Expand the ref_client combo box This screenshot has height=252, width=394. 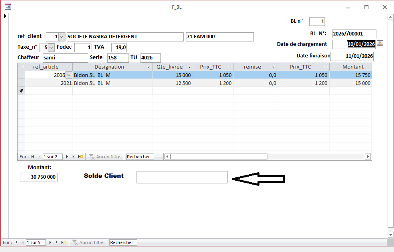pos(61,37)
